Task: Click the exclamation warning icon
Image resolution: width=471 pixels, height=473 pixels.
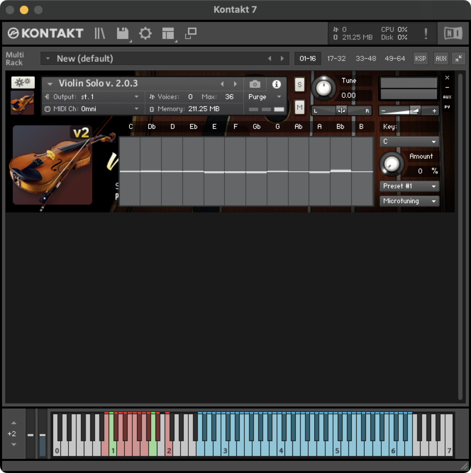Action: click(x=426, y=34)
